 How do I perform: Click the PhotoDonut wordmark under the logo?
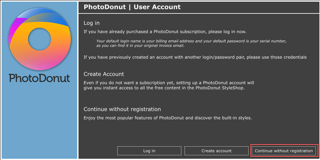tap(39, 77)
